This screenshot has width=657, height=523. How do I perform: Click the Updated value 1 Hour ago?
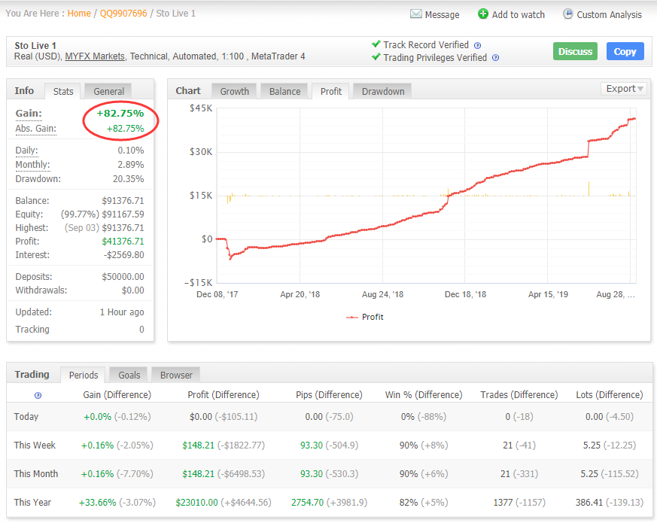(x=121, y=312)
